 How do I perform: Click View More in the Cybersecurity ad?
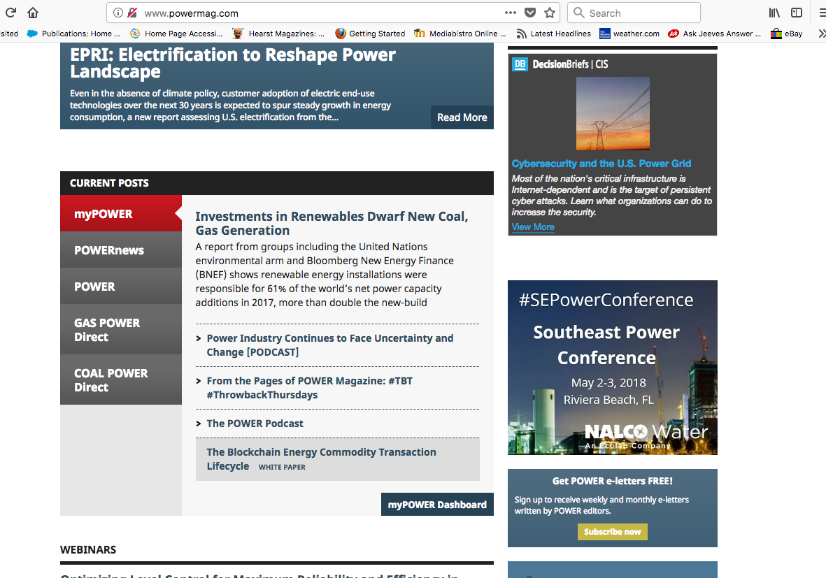pyautogui.click(x=533, y=227)
